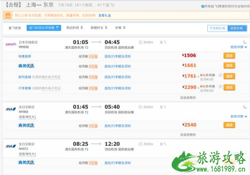Open refund and baggage rules for 行李套餐

pyautogui.click(x=118, y=88)
